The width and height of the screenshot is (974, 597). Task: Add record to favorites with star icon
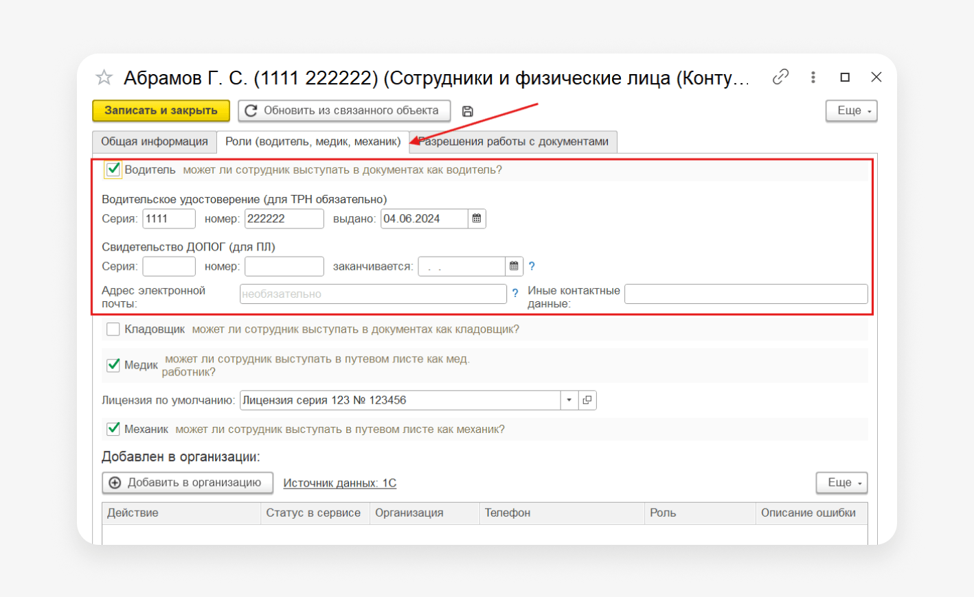104,77
